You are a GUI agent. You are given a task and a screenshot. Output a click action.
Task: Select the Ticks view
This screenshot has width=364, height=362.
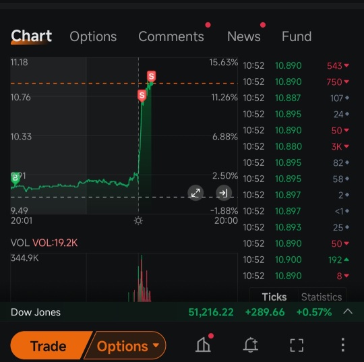click(x=274, y=297)
